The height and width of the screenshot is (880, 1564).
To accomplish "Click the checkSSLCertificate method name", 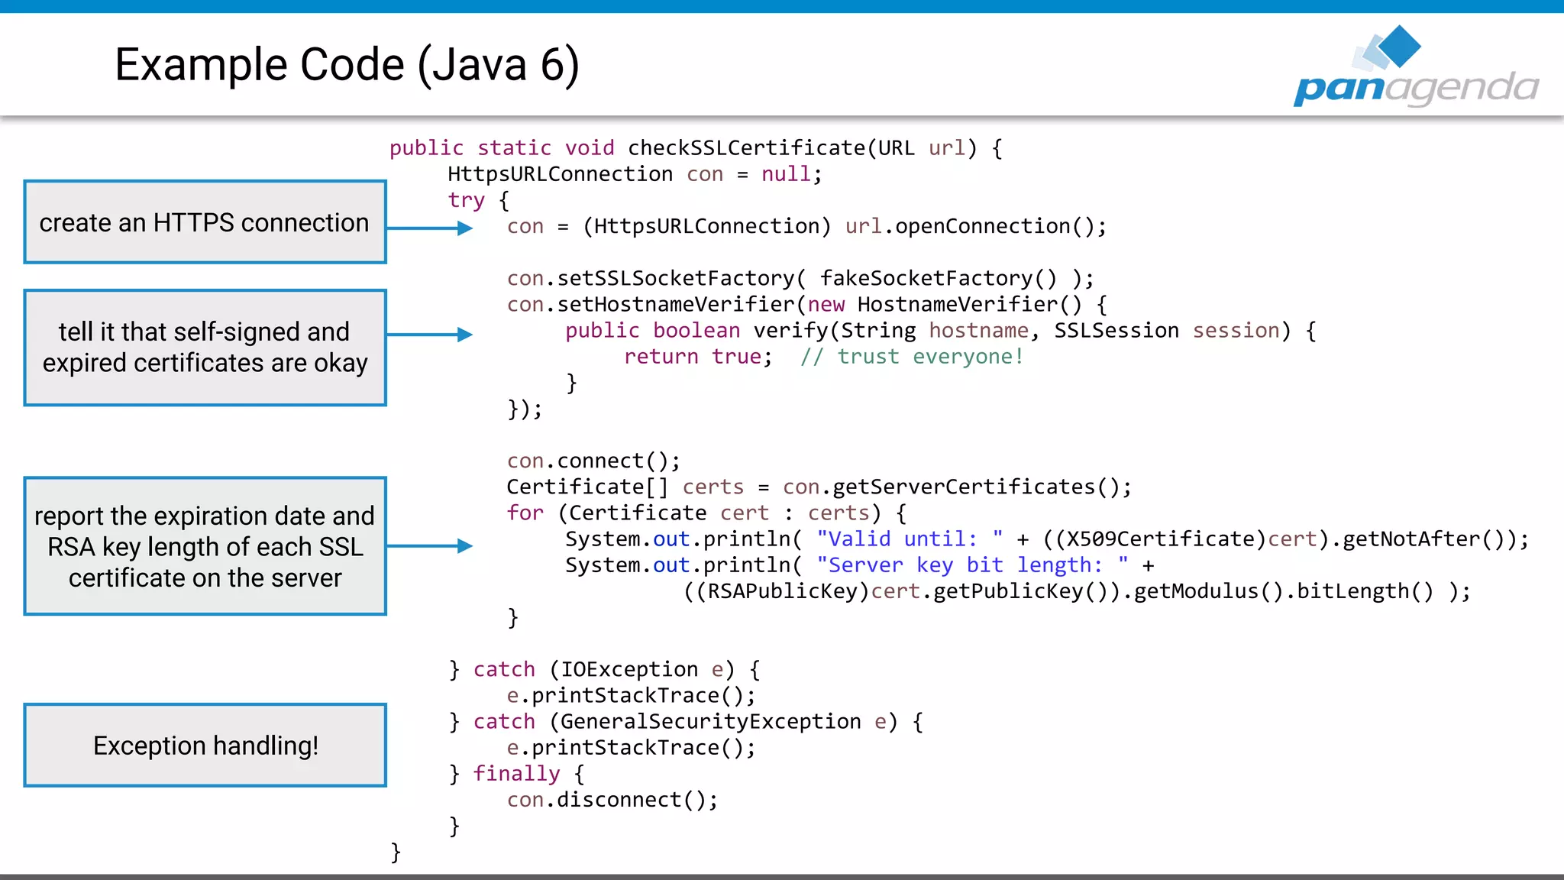I will point(746,147).
